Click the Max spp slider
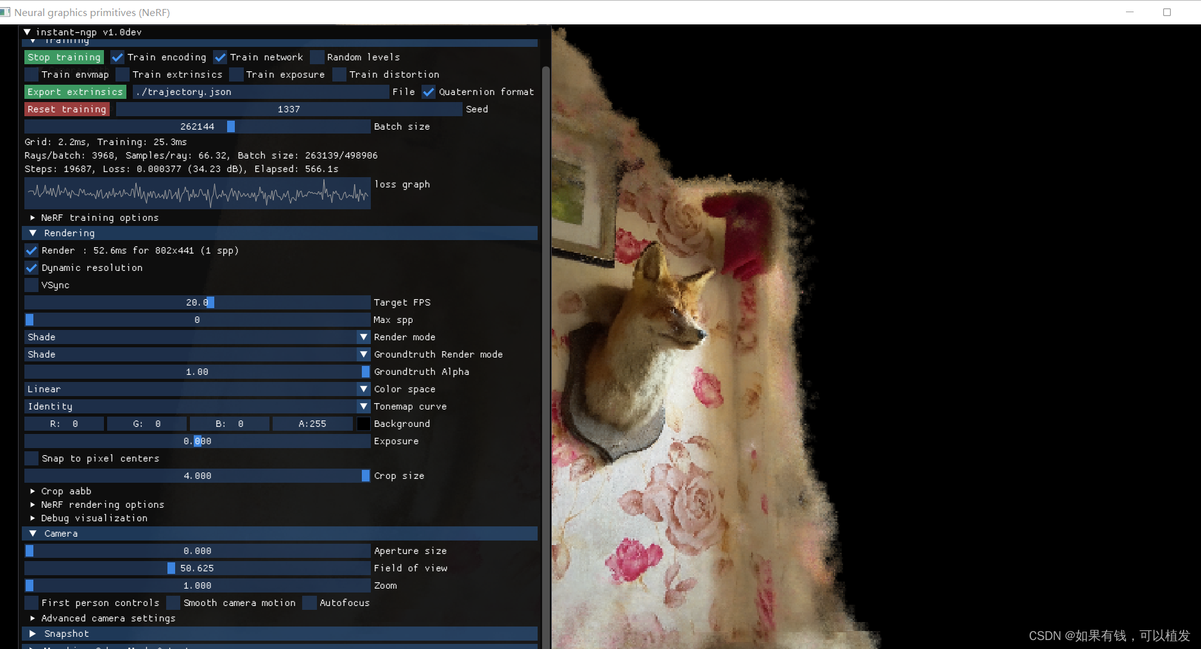This screenshot has width=1201, height=649. [198, 320]
